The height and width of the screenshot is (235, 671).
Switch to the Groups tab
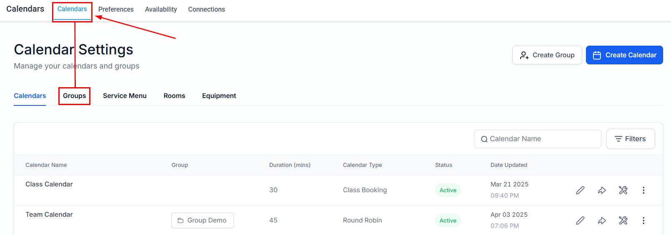[74, 96]
